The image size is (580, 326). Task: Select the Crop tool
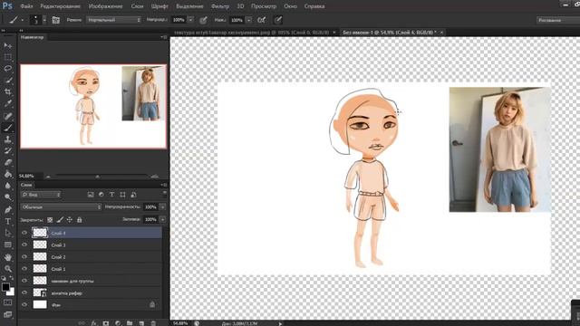[x=8, y=91]
